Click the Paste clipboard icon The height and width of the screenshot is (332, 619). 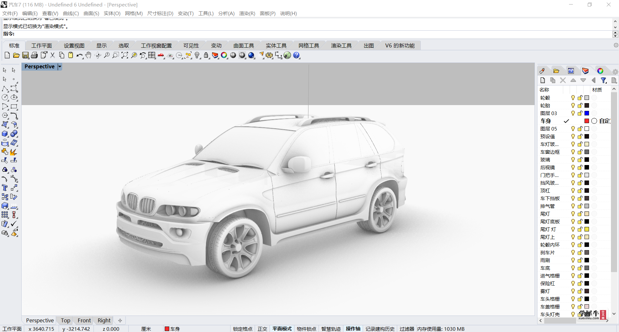(x=71, y=55)
